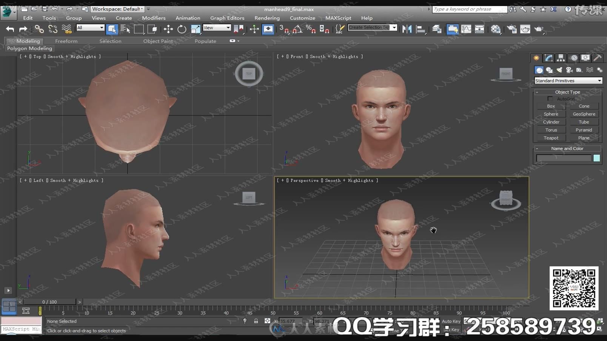Switch to the Object Paint ribbon tab

158,41
